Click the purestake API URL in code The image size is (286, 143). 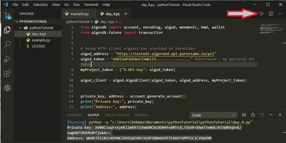pos(165,54)
